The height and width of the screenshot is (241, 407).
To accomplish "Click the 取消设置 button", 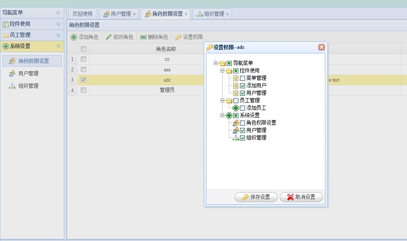I will click(x=301, y=197).
